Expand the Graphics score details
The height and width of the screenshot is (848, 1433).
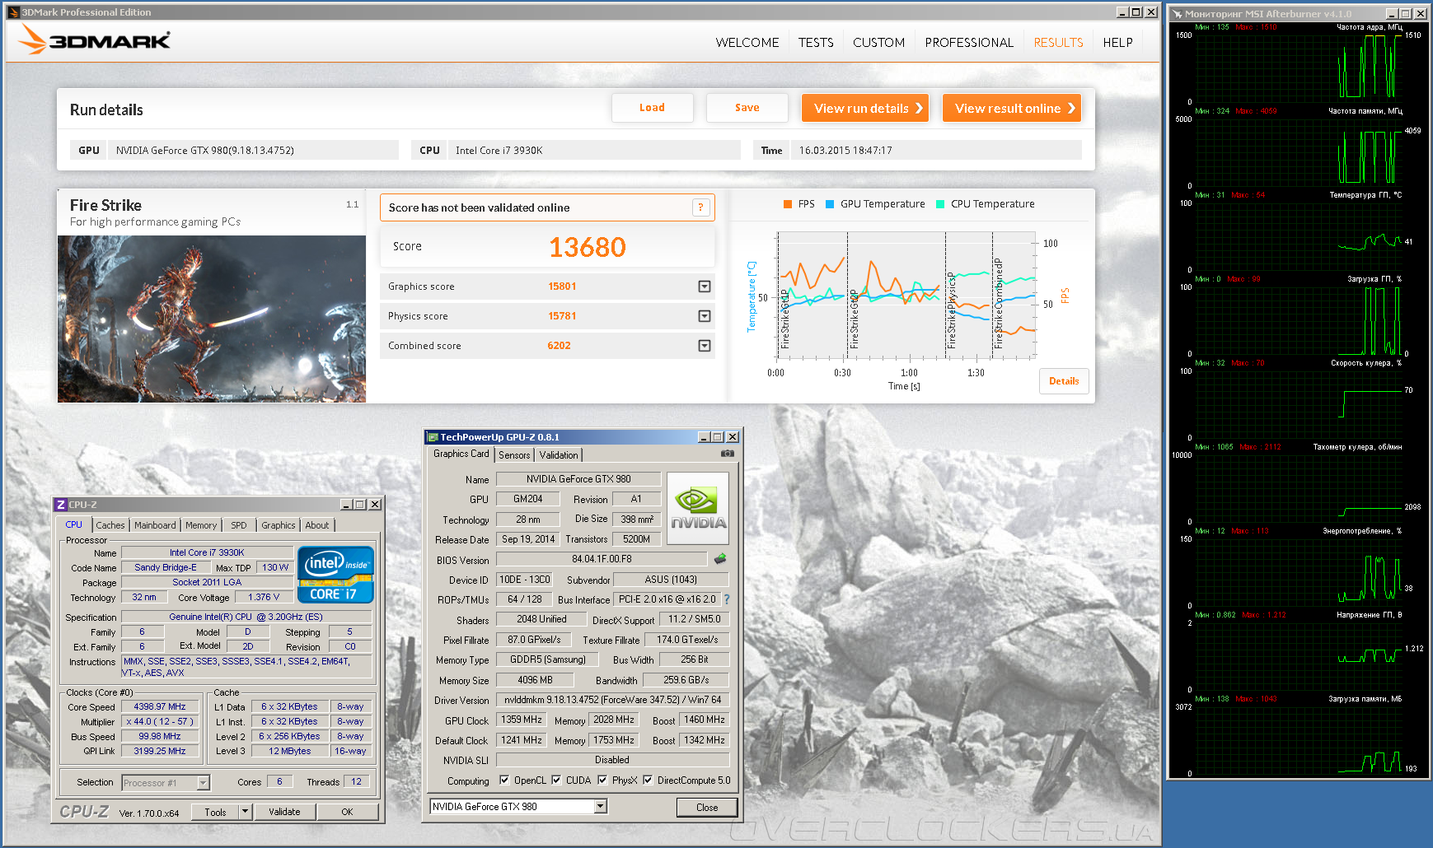coord(705,287)
